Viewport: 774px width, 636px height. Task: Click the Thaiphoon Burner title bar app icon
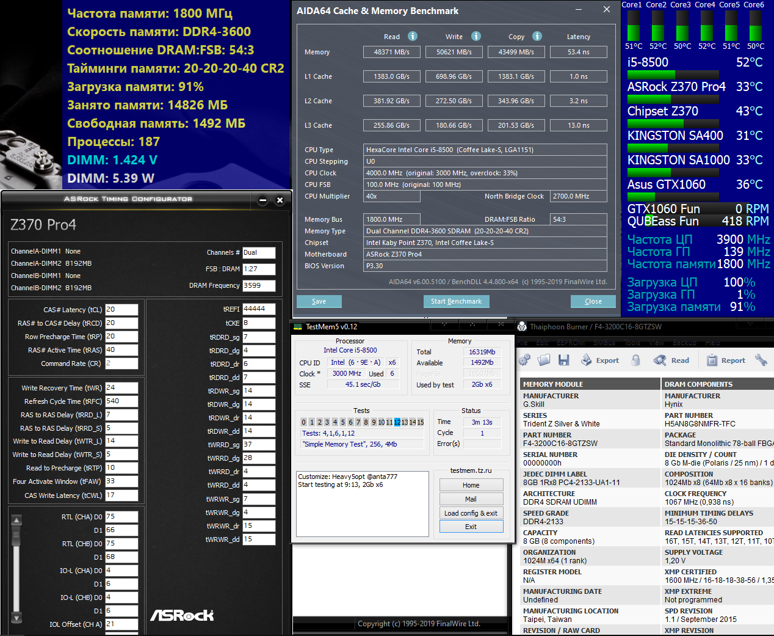[x=522, y=327]
